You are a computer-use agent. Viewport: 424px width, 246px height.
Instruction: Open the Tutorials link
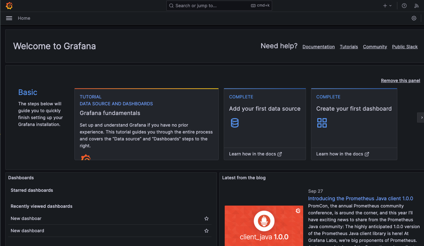[349, 47]
